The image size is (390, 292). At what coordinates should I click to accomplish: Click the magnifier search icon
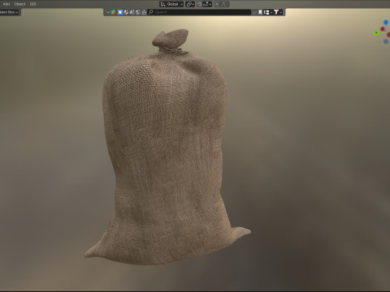151,12
